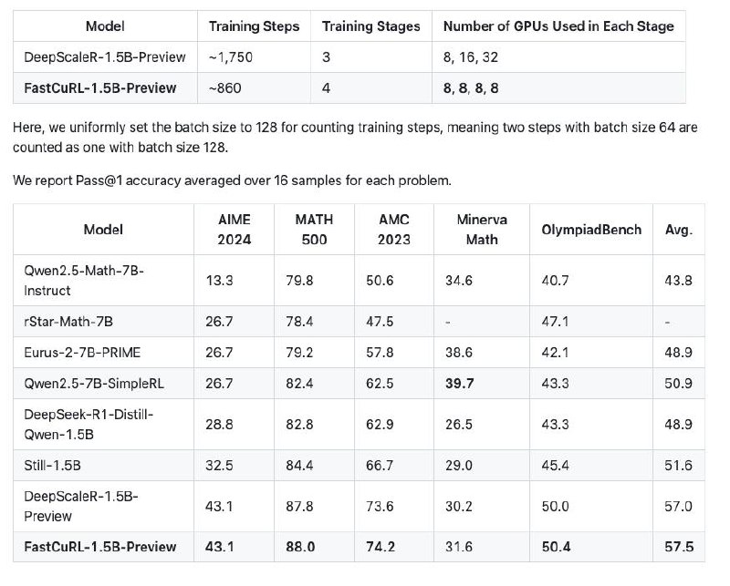Click the Avg. column header

[x=679, y=230]
